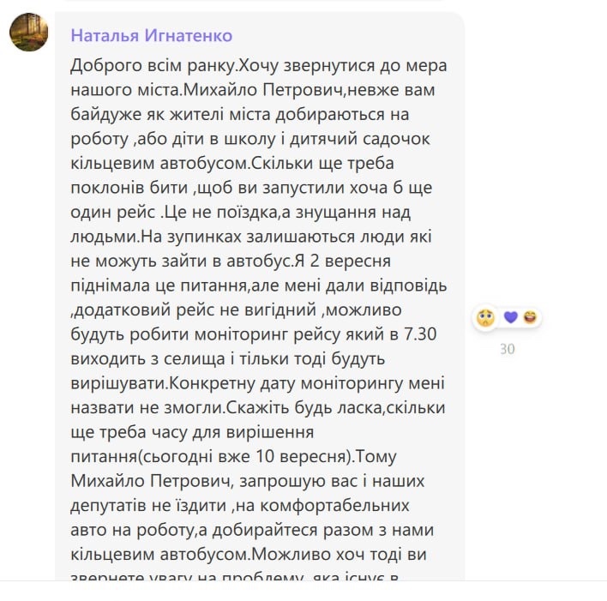Screen dimensions: 607x601
Task: Click the greeting "Доброго всім ранку" in message
Action: [x=153, y=66]
